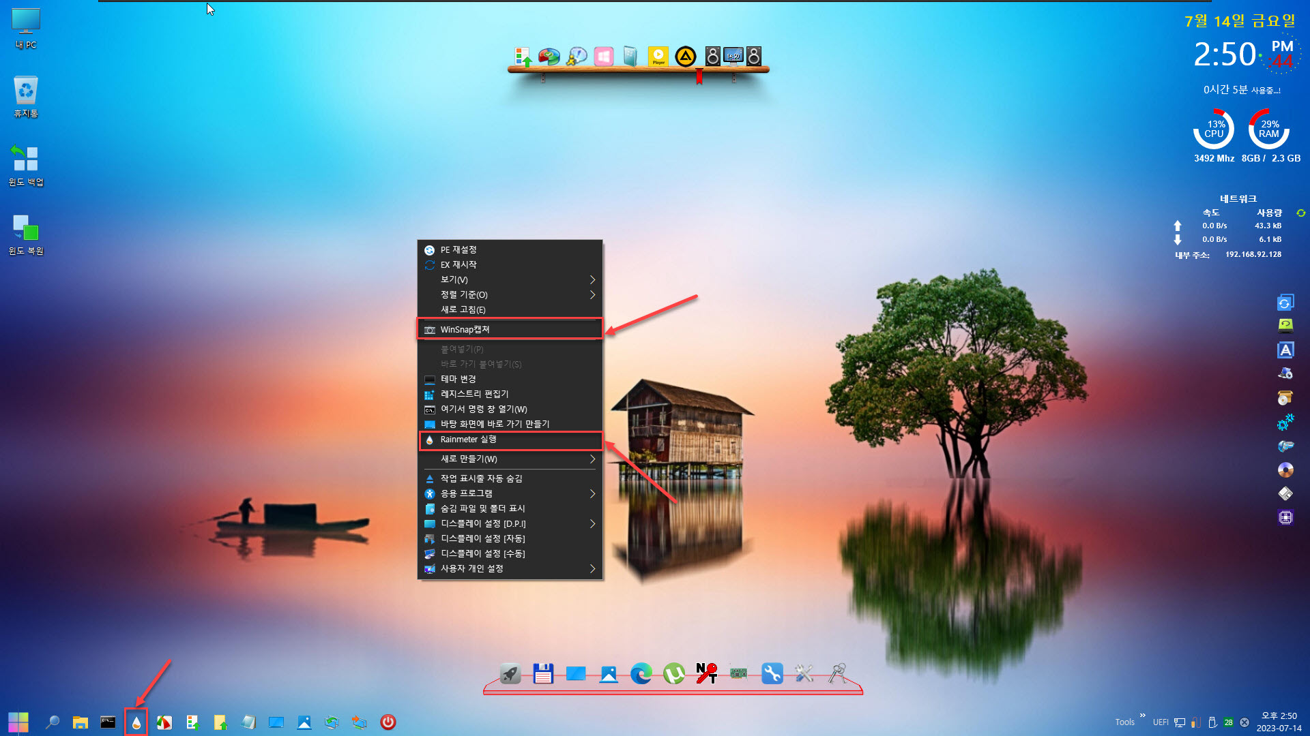Click the RAM usage ring gauge
The image size is (1310, 736).
(1269, 129)
